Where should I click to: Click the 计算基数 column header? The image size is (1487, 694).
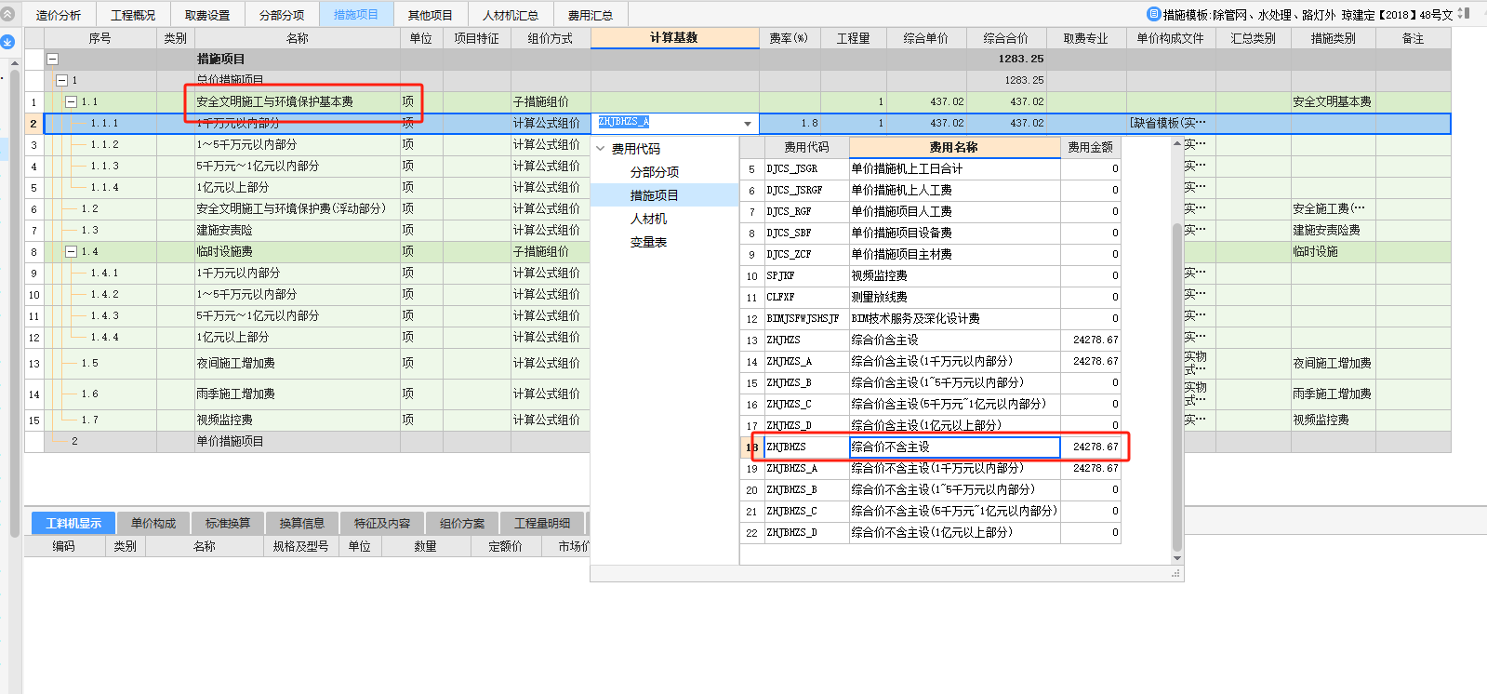(x=674, y=37)
